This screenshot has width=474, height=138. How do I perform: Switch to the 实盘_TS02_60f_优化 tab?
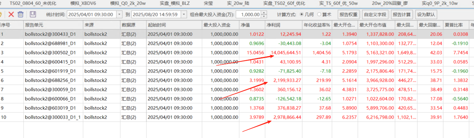(284, 3)
